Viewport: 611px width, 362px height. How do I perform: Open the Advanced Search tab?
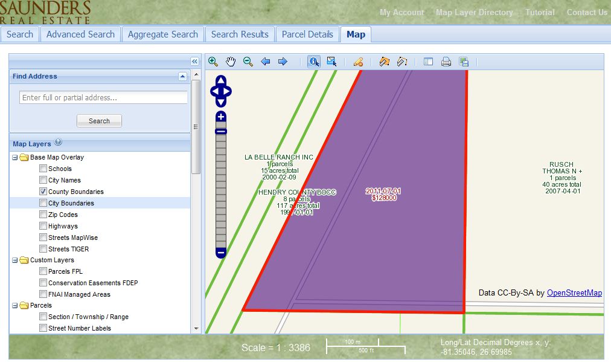[80, 34]
